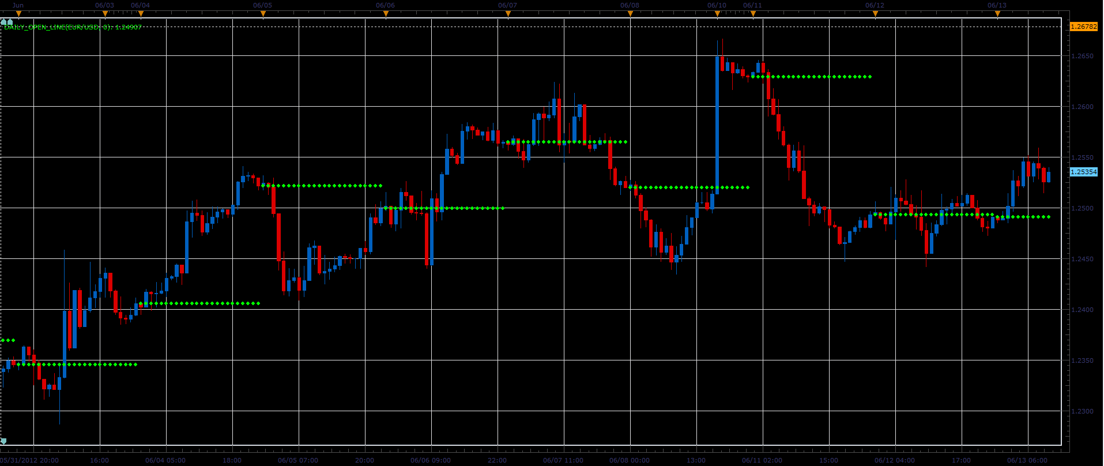Viewport: 1104px width, 466px height.
Task: Click the 1.2600 price axis label
Action: [1082, 107]
